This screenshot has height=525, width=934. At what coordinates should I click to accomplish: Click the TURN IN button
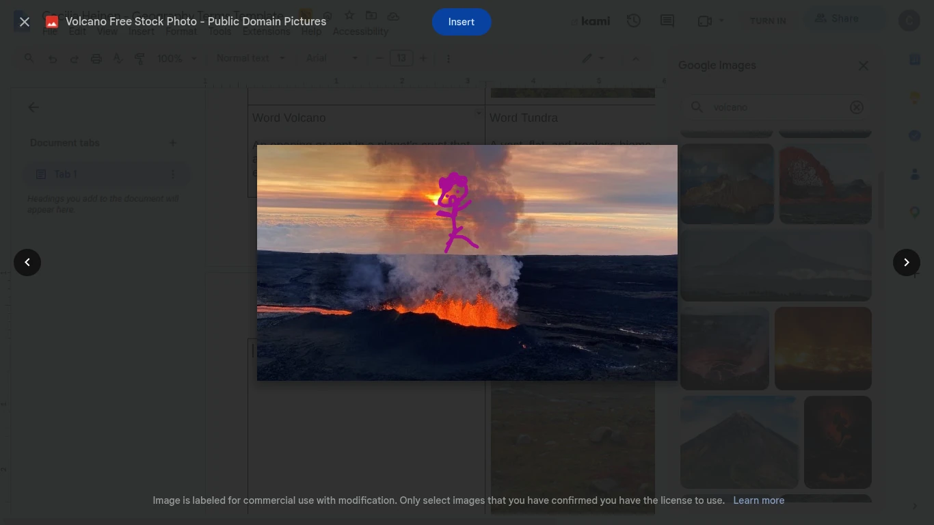pos(768,21)
